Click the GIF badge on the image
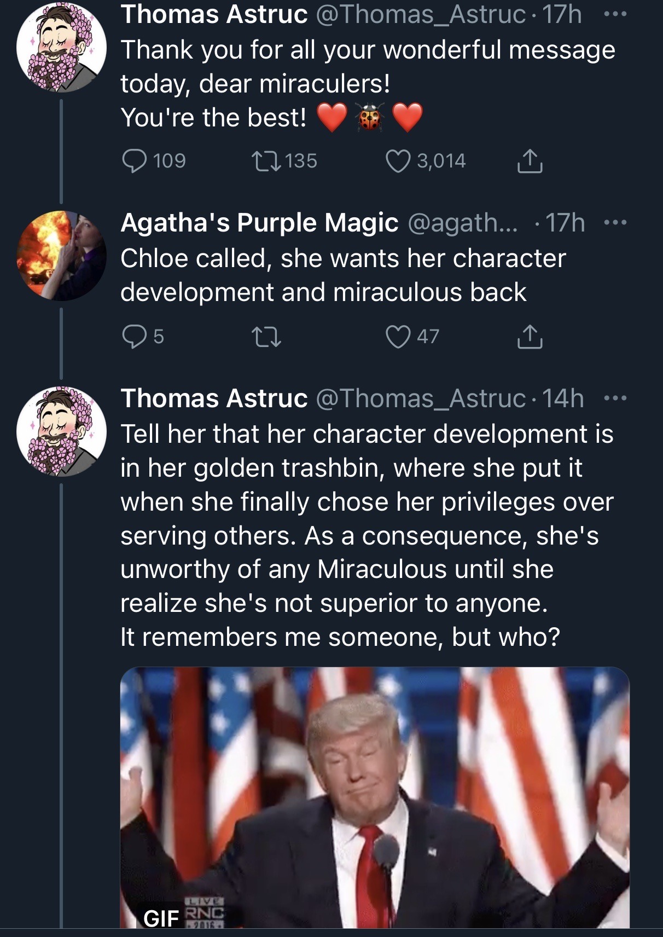This screenshot has height=937, width=663. click(161, 917)
